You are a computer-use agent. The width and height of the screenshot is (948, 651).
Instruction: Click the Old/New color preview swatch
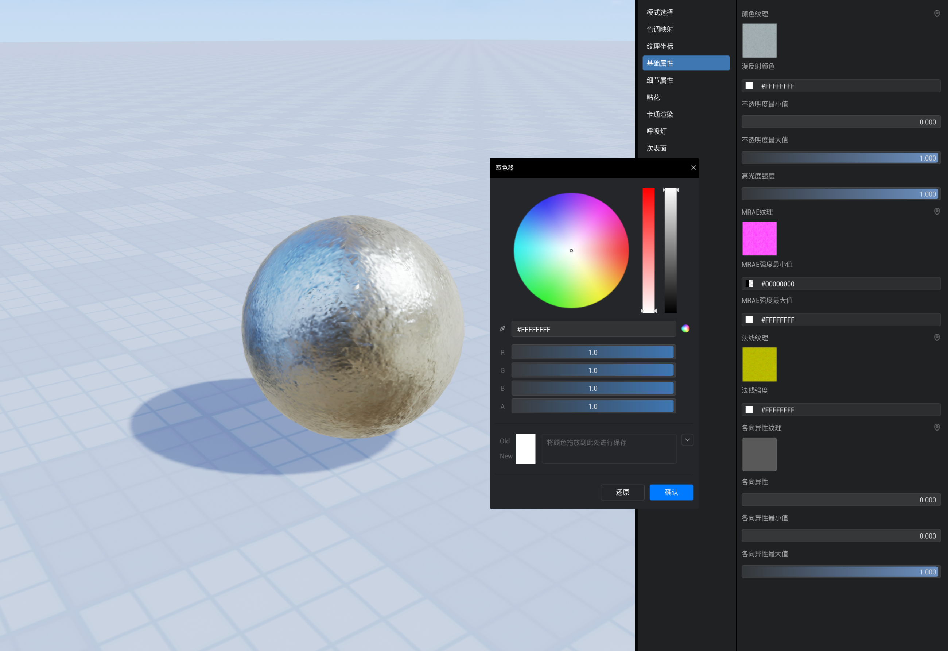click(525, 448)
